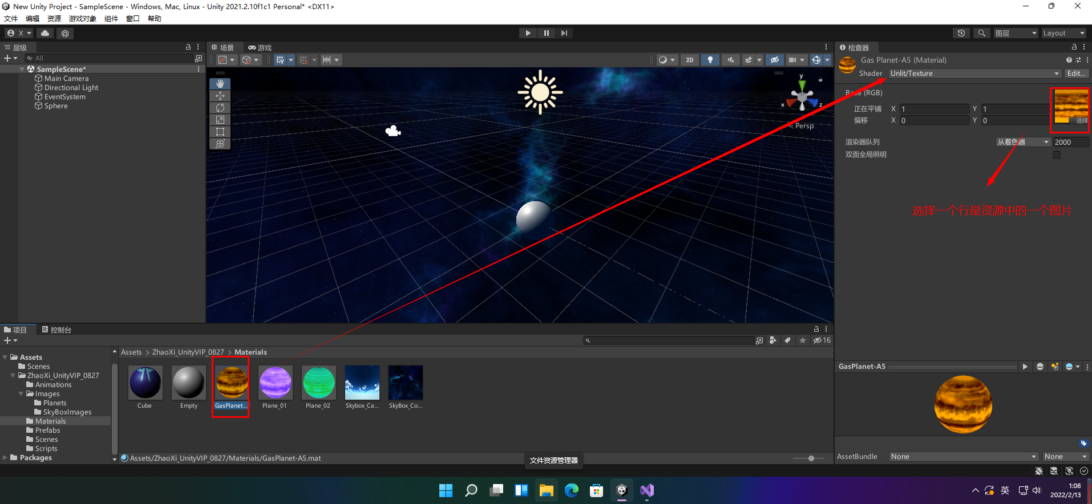The width and height of the screenshot is (1092, 504).
Task: Select the Hand view tool
Action: (x=220, y=84)
